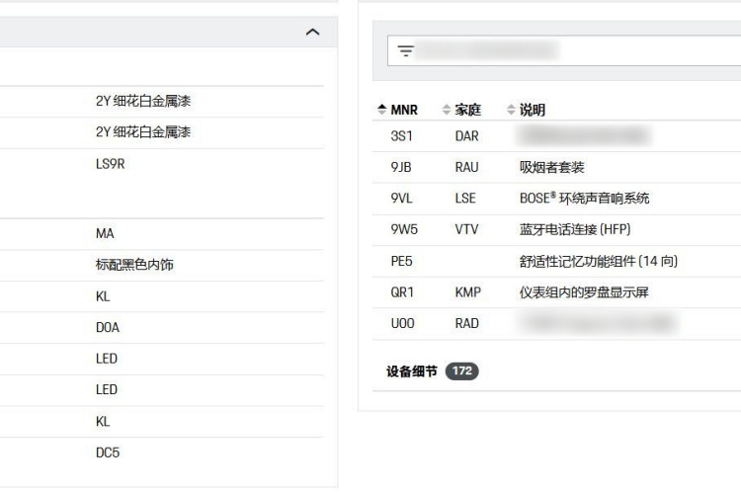Click the LS9R value
The width and height of the screenshot is (741, 494).
coord(110,164)
